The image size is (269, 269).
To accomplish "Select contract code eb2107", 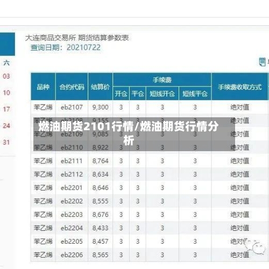I will click(72, 107).
